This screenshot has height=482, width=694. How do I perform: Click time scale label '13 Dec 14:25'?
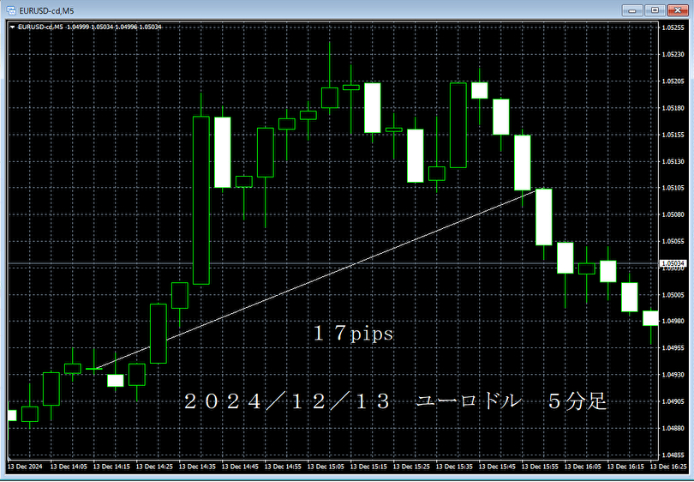[154, 467]
